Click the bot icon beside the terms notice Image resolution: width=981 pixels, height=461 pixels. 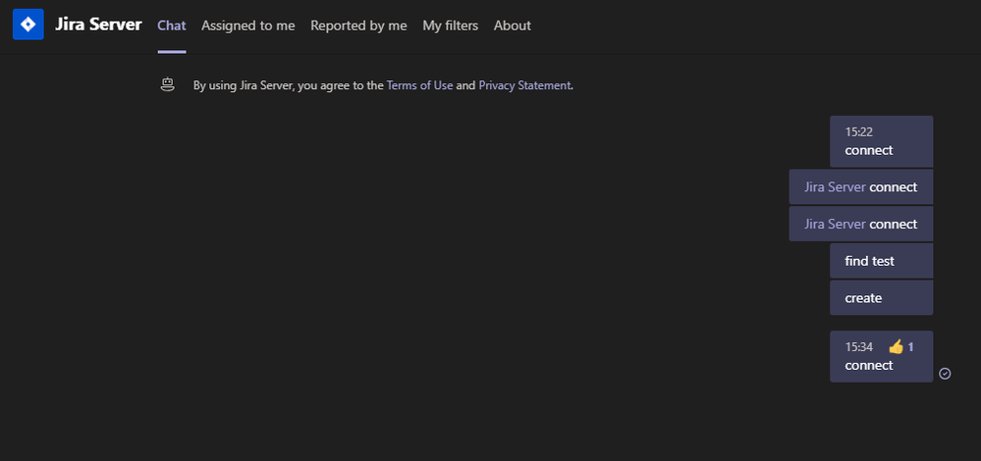[x=167, y=85]
